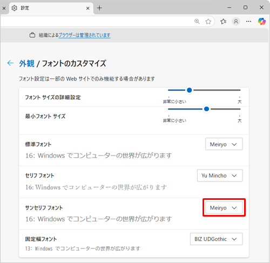Screen dimensions: 270x263
Task: Open the サンセリフ フォント Meiryo dropdown
Action: (224, 207)
